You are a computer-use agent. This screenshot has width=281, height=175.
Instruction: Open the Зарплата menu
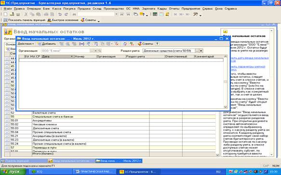pyautogui.click(x=148, y=9)
